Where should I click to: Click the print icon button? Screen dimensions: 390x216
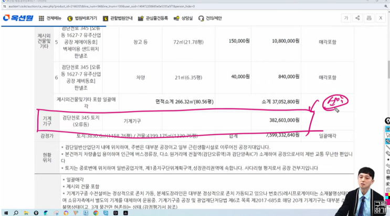[369, 18]
